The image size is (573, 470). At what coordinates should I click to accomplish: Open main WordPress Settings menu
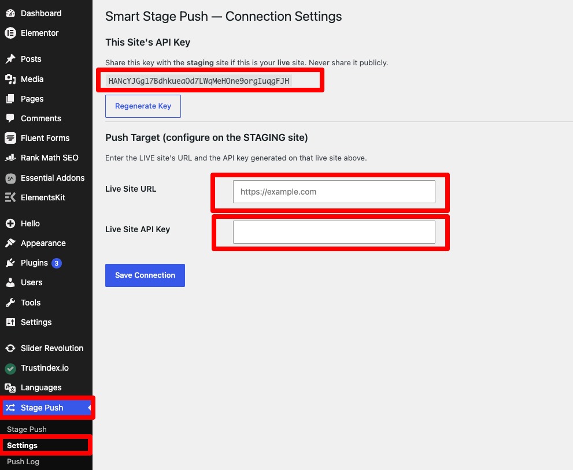[36, 322]
